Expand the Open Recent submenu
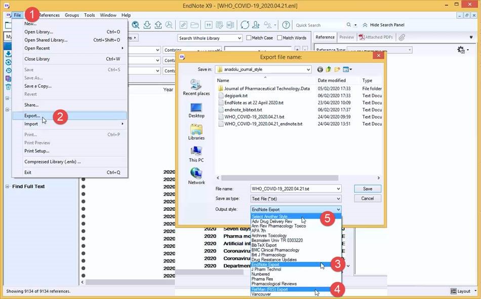Image resolution: width=481 pixels, height=299 pixels. point(123,48)
